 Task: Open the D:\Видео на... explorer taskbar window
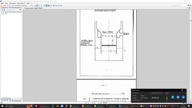(87, 106)
